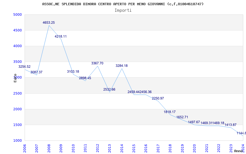Click the data label 1413.87
The width and height of the screenshot is (246, 154).
pyautogui.click(x=230, y=125)
